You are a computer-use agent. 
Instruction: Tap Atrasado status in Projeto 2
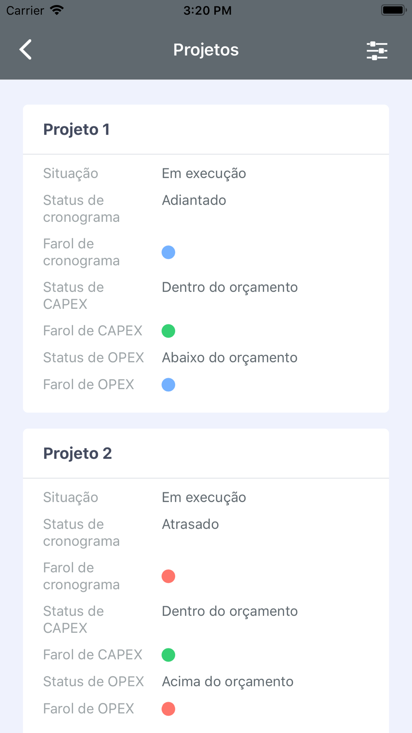click(190, 524)
